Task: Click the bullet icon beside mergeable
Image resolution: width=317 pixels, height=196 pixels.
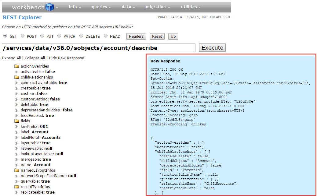Action: click(x=16, y=159)
